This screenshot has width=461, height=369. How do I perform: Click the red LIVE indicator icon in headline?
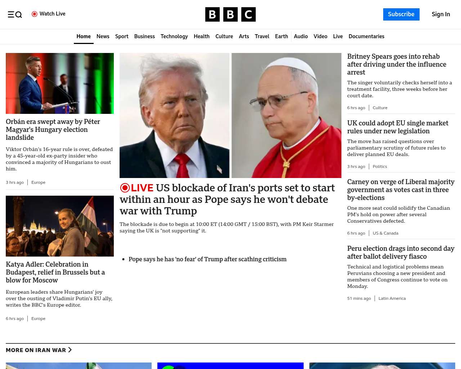coord(125,188)
